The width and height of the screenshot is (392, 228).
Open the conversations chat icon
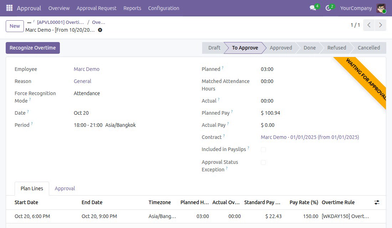point(313,8)
